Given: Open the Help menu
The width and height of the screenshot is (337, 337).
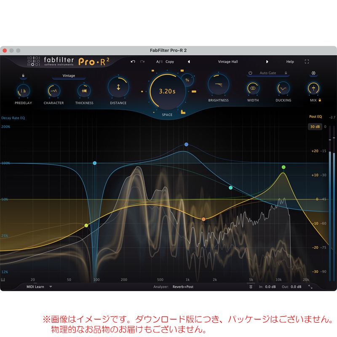Looking at the screenshot, I should click(290, 62).
